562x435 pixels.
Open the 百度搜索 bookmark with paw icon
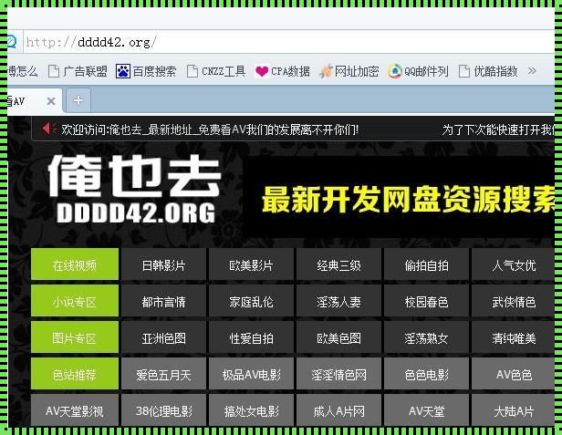click(146, 71)
